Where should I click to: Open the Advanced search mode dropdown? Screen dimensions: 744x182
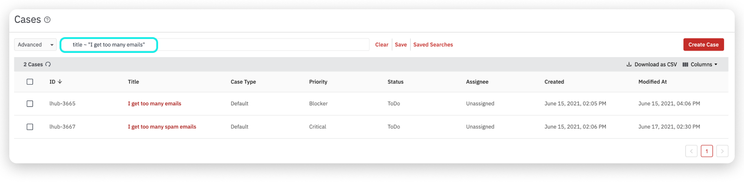pos(35,45)
